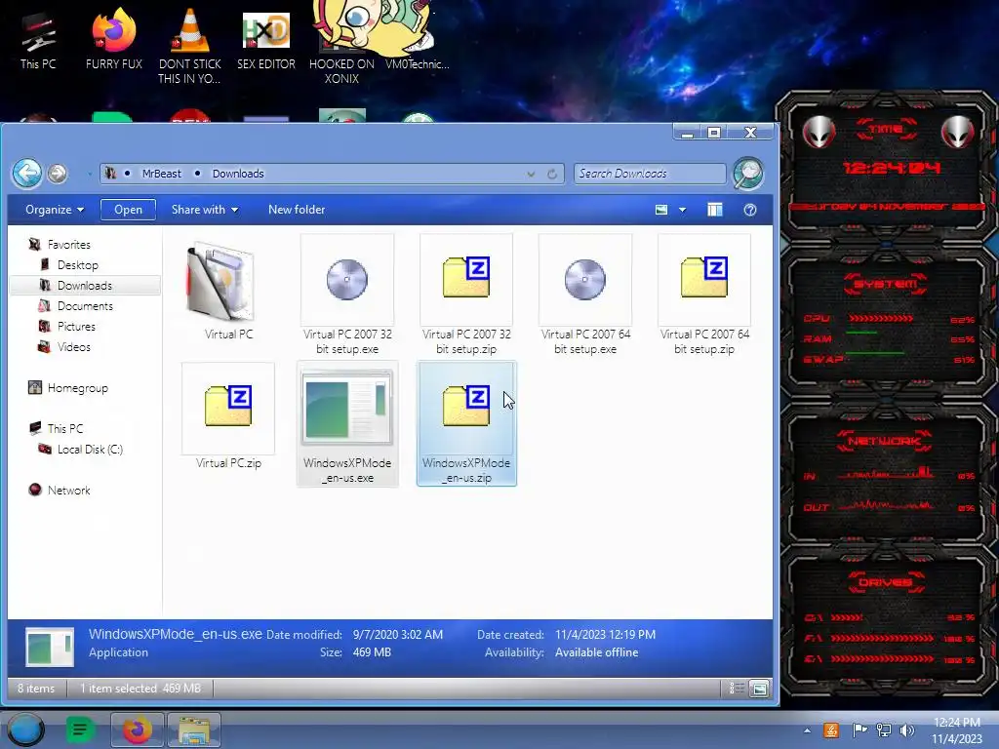The image size is (999, 749).
Task: Select Favorites in navigation pane
Action: (x=69, y=245)
